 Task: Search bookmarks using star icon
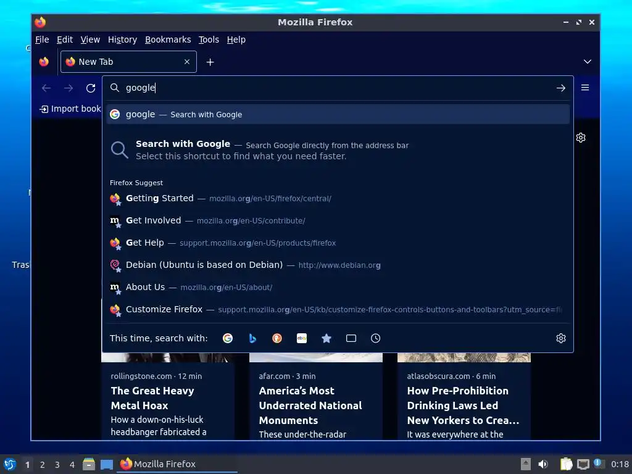point(326,338)
